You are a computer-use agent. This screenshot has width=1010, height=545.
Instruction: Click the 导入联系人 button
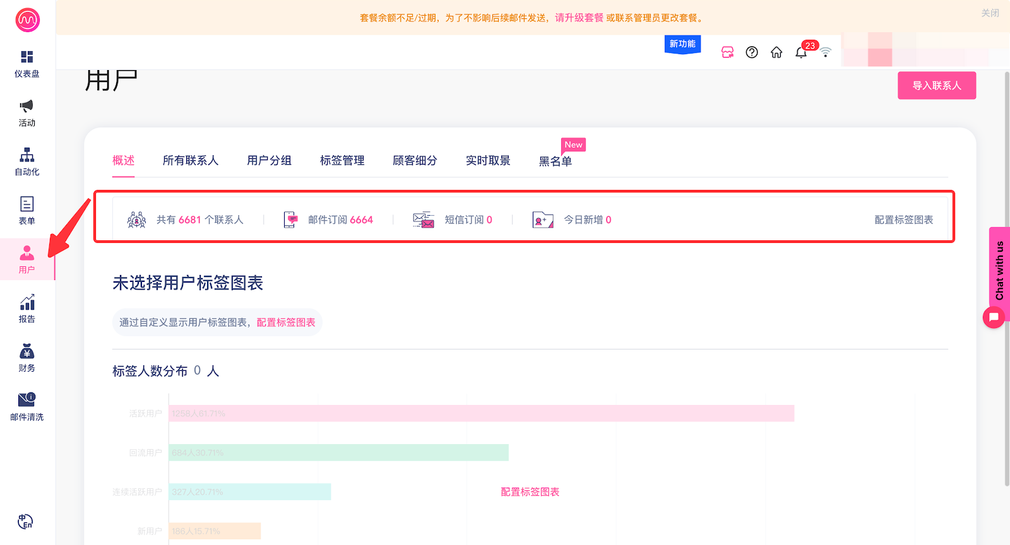[x=936, y=86]
